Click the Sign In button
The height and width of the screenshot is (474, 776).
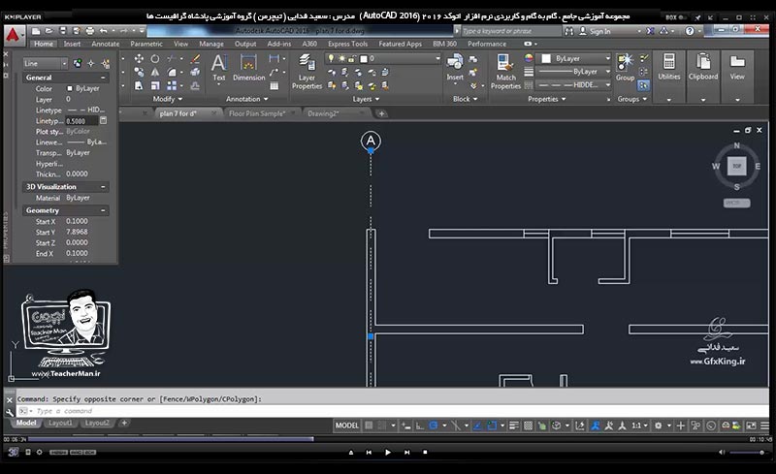click(595, 31)
